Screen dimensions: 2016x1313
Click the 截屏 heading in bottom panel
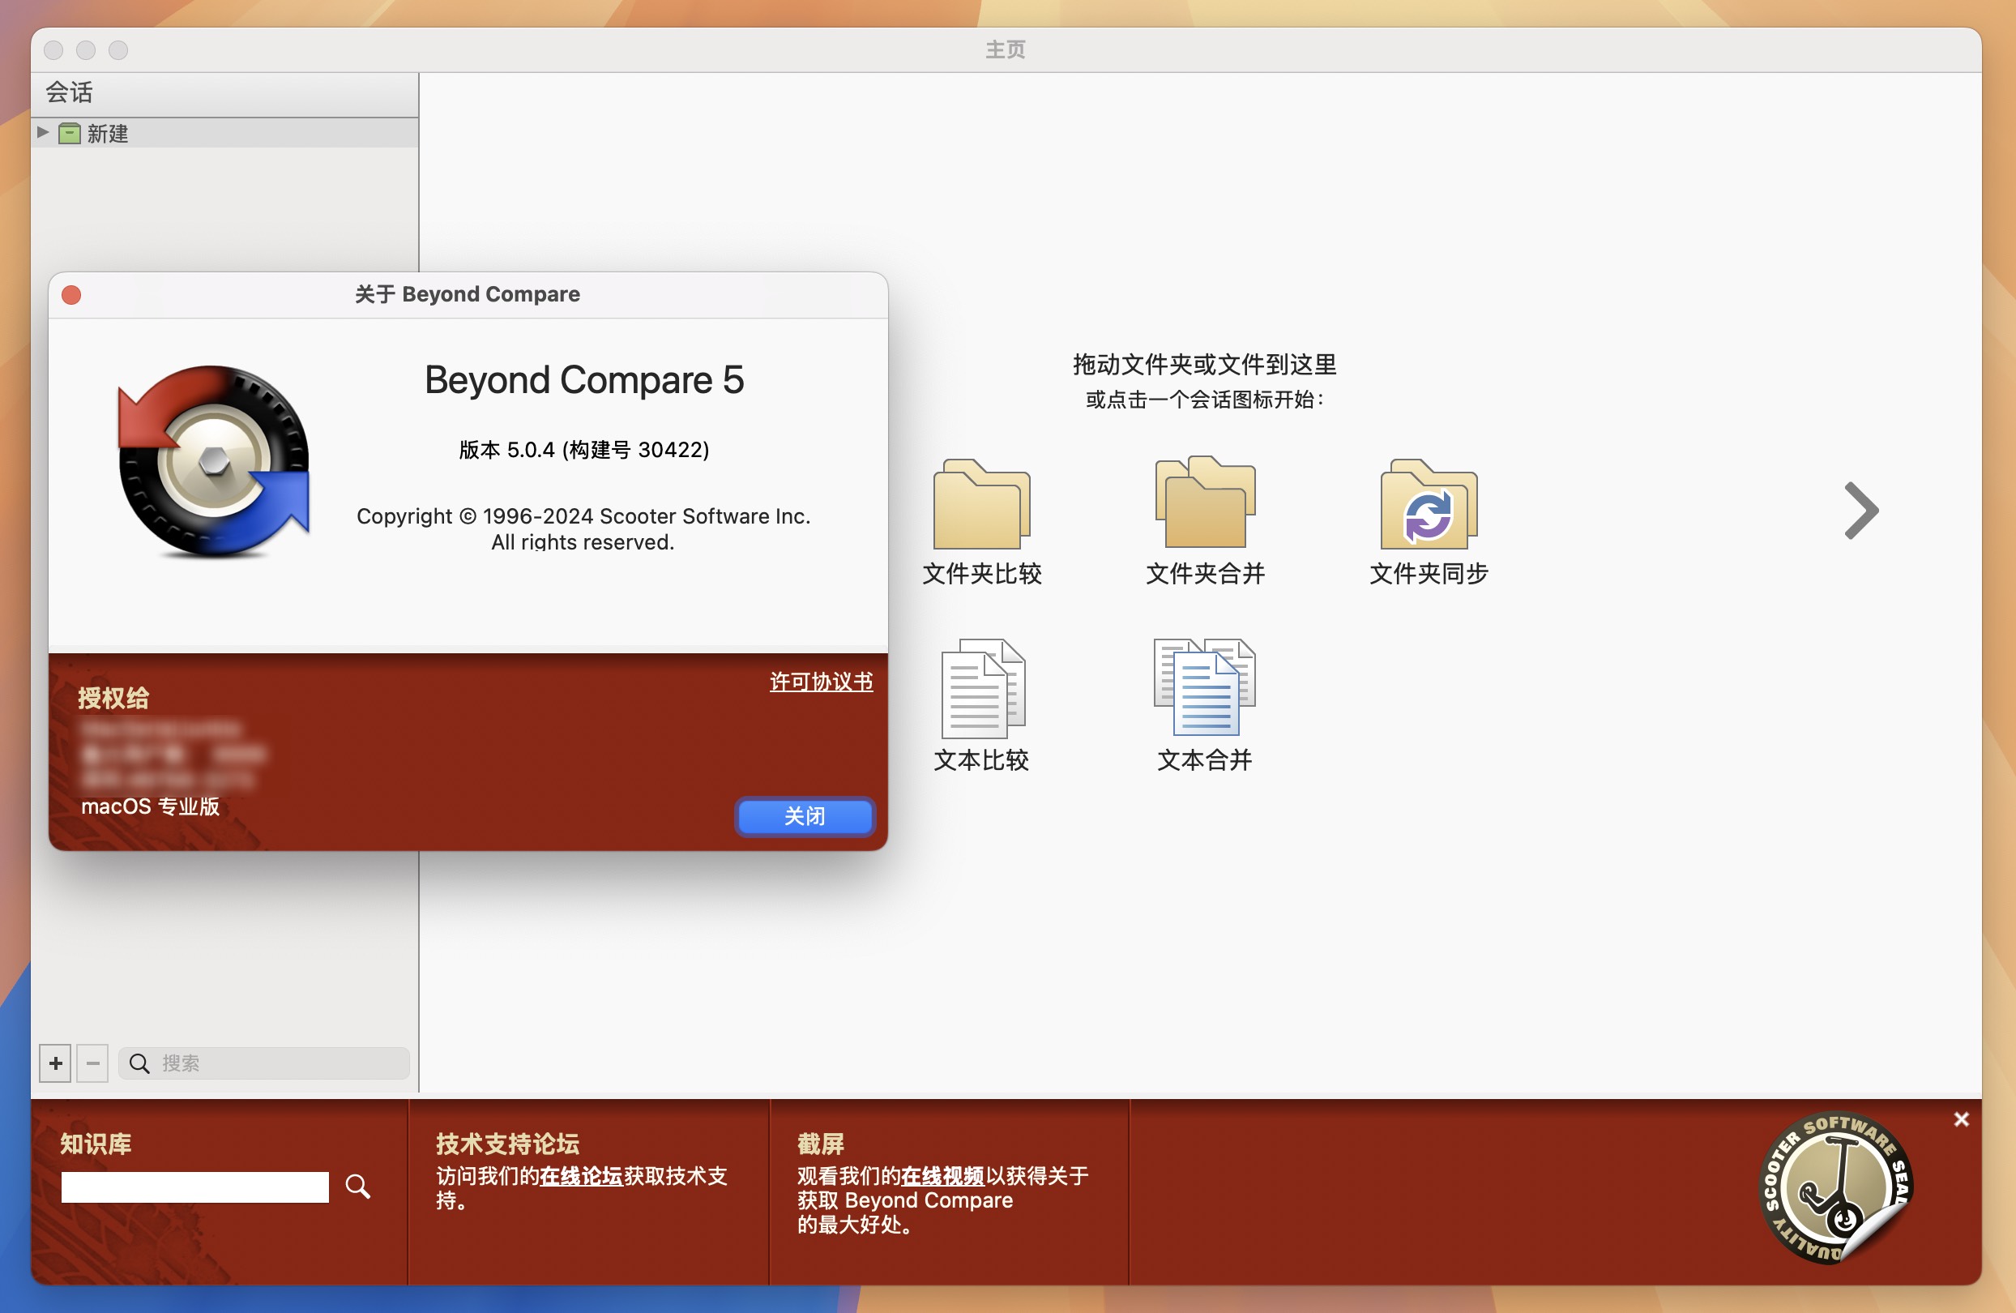pyautogui.click(x=821, y=1144)
